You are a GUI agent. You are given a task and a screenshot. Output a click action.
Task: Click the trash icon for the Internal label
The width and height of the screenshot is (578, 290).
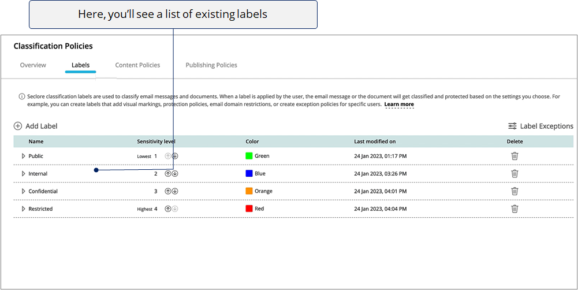[x=514, y=173]
